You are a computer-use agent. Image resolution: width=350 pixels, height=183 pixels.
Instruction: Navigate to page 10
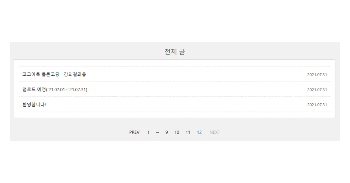[177, 132]
